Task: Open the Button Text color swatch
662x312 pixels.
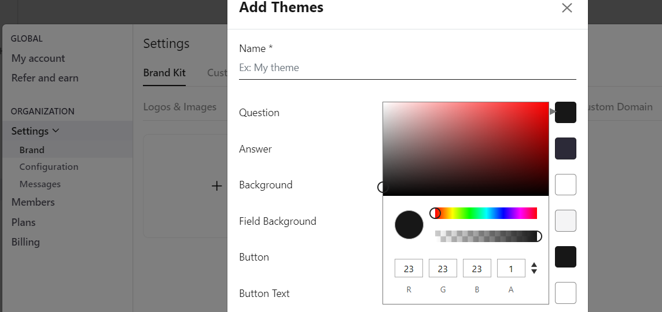Action: [565, 293]
